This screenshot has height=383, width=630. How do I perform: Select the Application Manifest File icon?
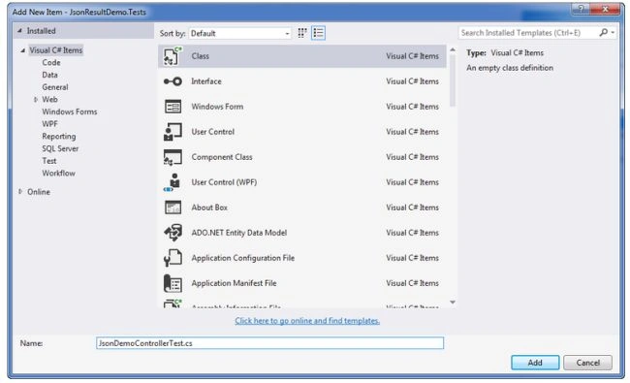173,283
